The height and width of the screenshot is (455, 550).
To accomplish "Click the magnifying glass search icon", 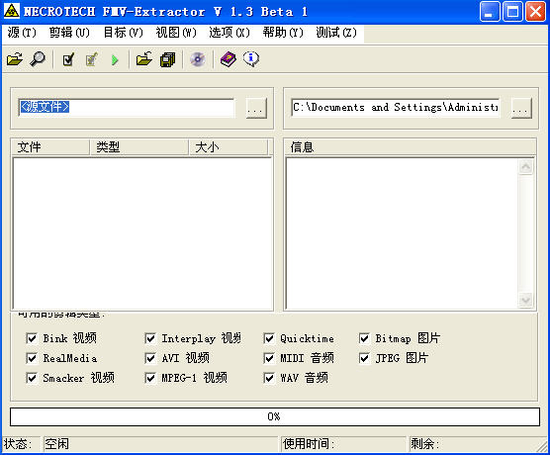I will coord(38,59).
